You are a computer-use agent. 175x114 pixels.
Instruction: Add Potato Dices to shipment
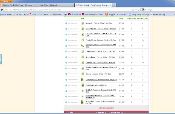coord(71,40)
